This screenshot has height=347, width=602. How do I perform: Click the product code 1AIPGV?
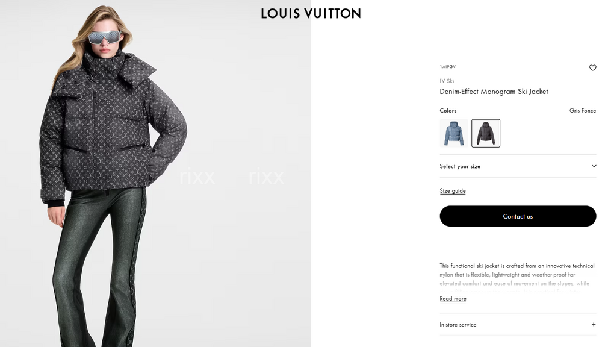point(448,67)
